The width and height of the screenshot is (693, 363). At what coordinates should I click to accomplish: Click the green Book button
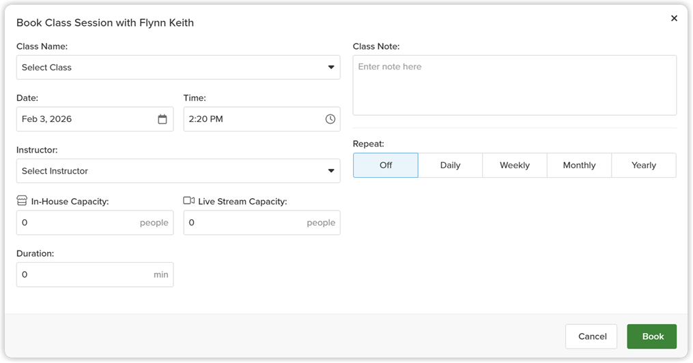pyautogui.click(x=651, y=336)
